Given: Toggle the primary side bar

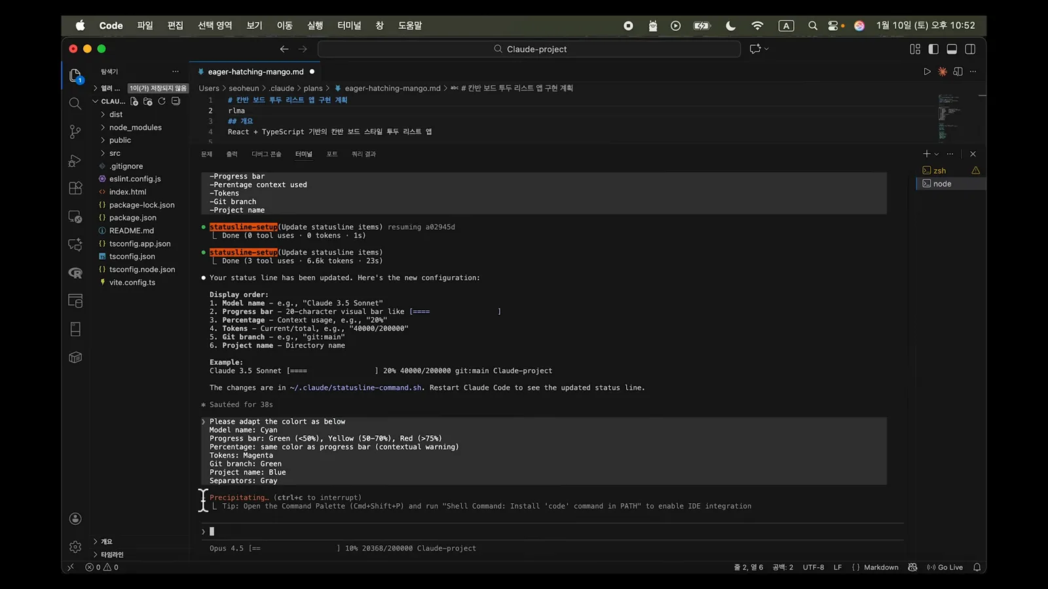Looking at the screenshot, I should pos(933,49).
